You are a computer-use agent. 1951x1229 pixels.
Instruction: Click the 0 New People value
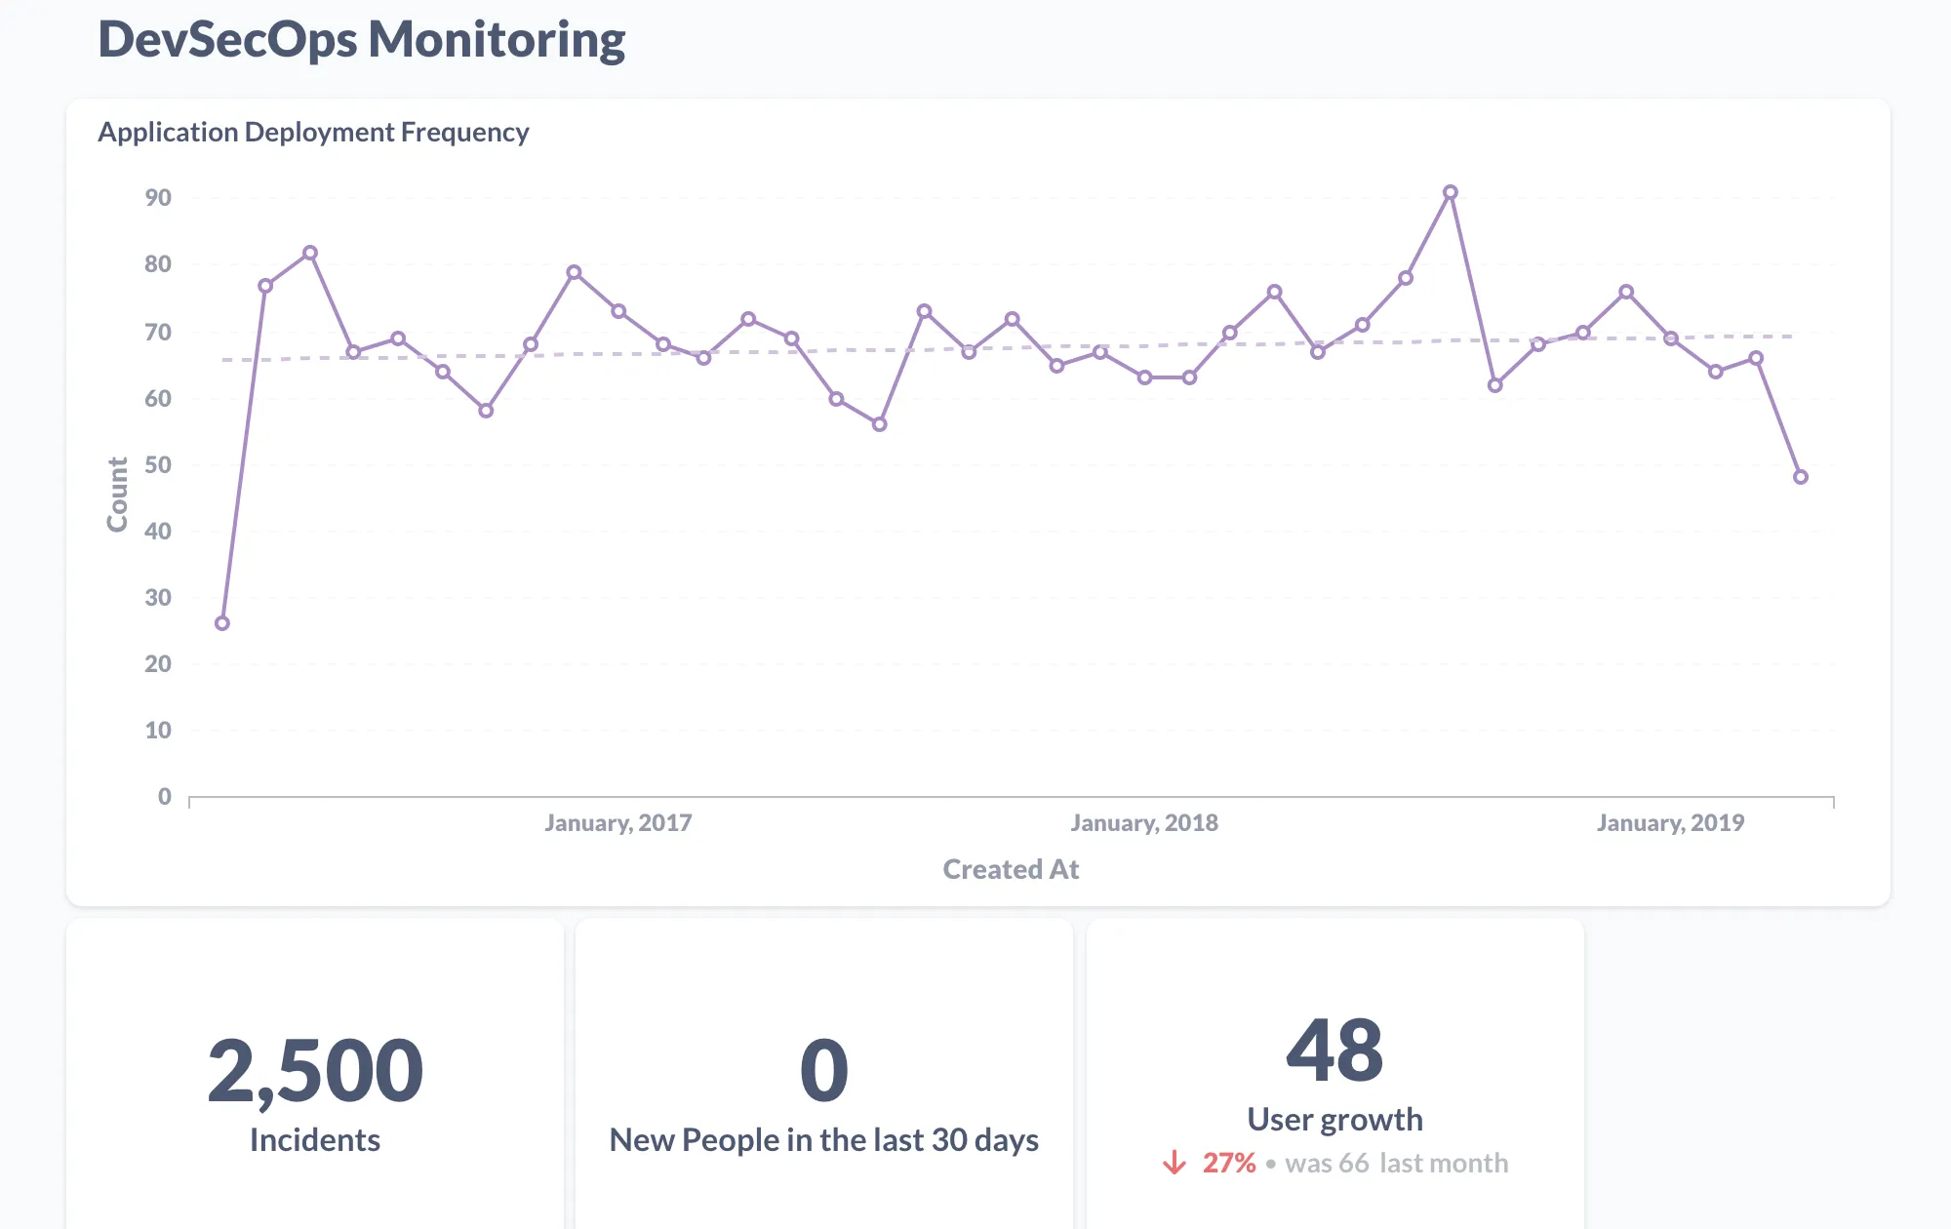pos(823,1071)
